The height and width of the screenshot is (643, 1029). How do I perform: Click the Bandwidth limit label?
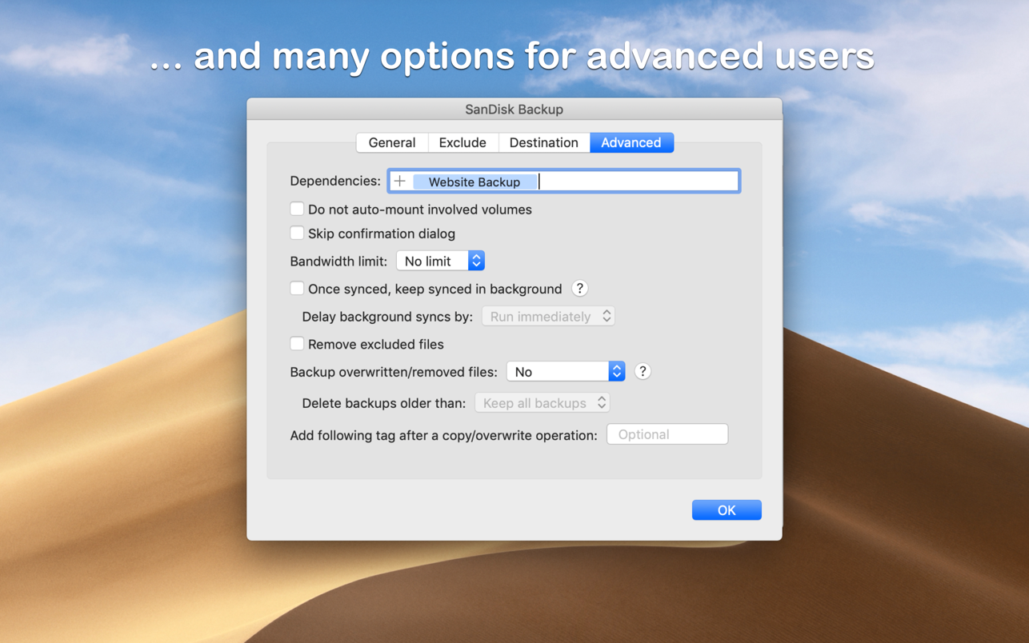pos(338,261)
